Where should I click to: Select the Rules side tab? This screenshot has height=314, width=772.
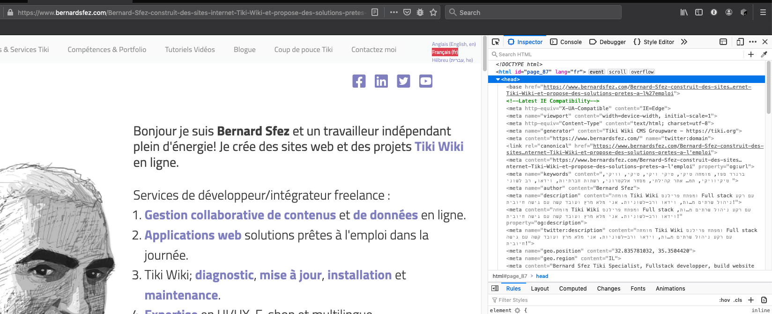513,289
